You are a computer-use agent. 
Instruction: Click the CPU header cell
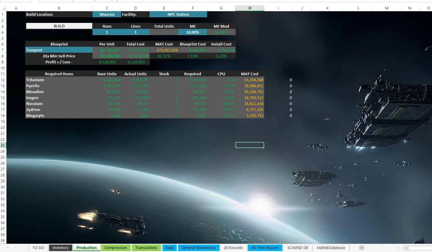pos(221,74)
